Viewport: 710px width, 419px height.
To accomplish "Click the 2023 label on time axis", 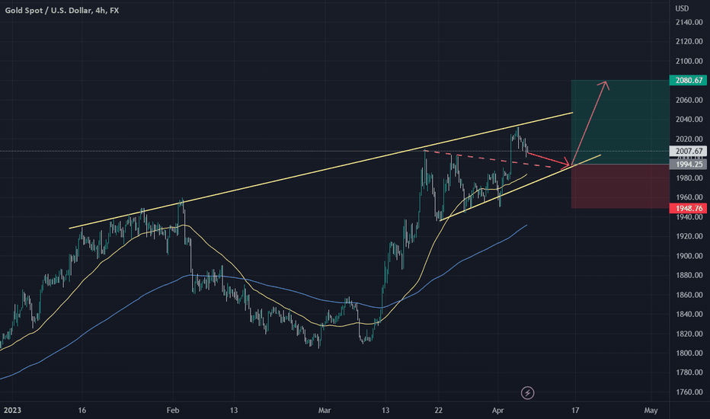I will tap(12, 411).
